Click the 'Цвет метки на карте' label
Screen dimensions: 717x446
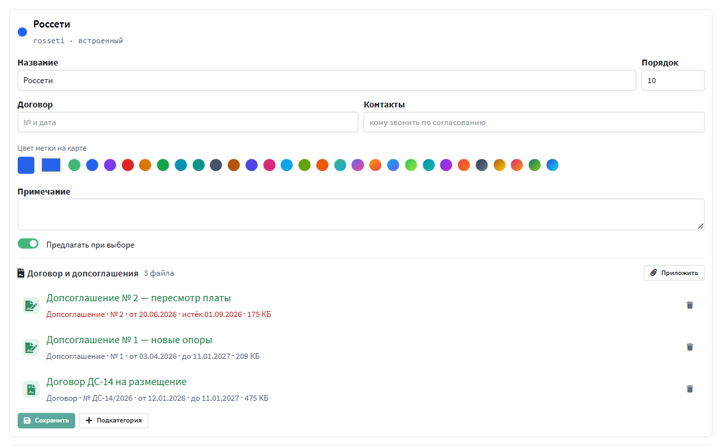coord(52,148)
